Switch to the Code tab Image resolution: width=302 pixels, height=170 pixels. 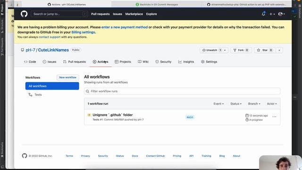tap(30, 62)
